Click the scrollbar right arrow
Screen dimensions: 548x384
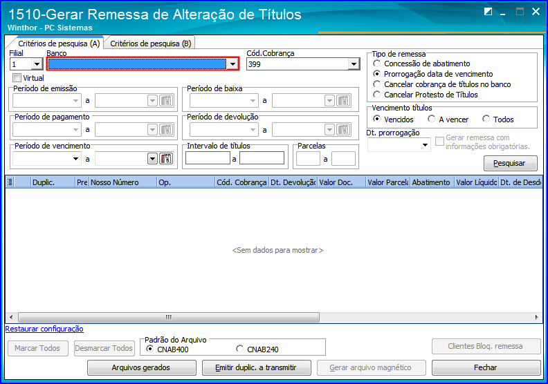[x=536, y=317]
